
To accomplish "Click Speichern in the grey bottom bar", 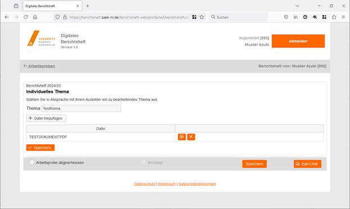I will click(254, 164).
